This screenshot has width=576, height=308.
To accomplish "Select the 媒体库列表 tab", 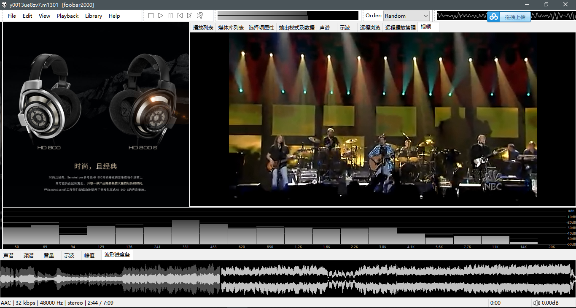I will coord(231,27).
